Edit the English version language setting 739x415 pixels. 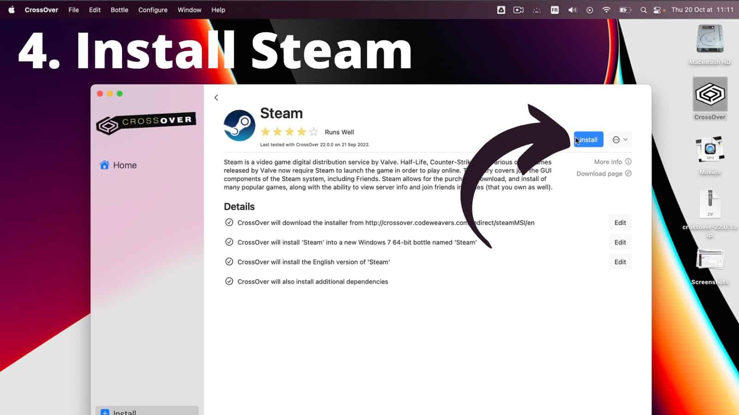[x=620, y=262]
